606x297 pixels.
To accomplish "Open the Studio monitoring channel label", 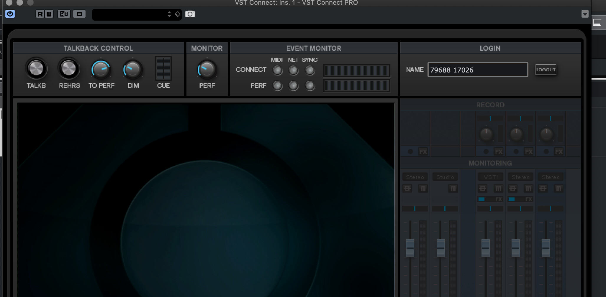I will (445, 177).
